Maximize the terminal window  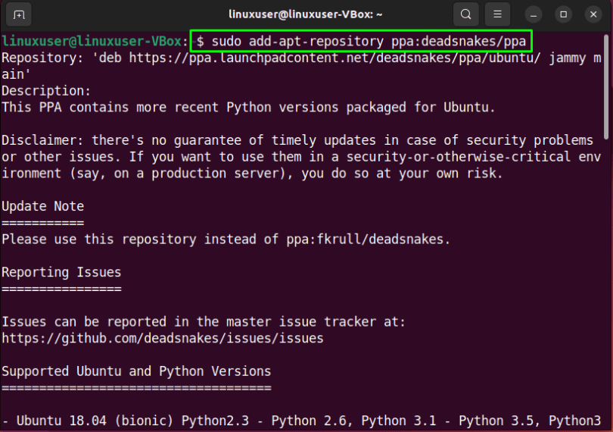tap(563, 14)
